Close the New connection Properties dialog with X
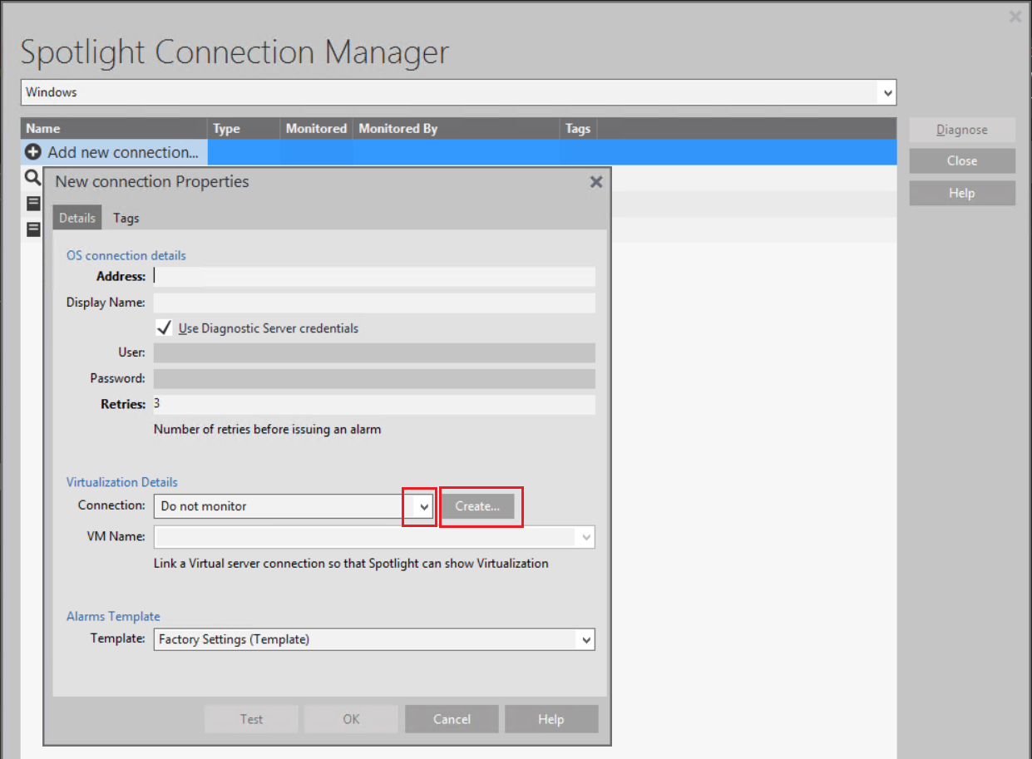Image resolution: width=1032 pixels, height=759 pixels. 596,182
